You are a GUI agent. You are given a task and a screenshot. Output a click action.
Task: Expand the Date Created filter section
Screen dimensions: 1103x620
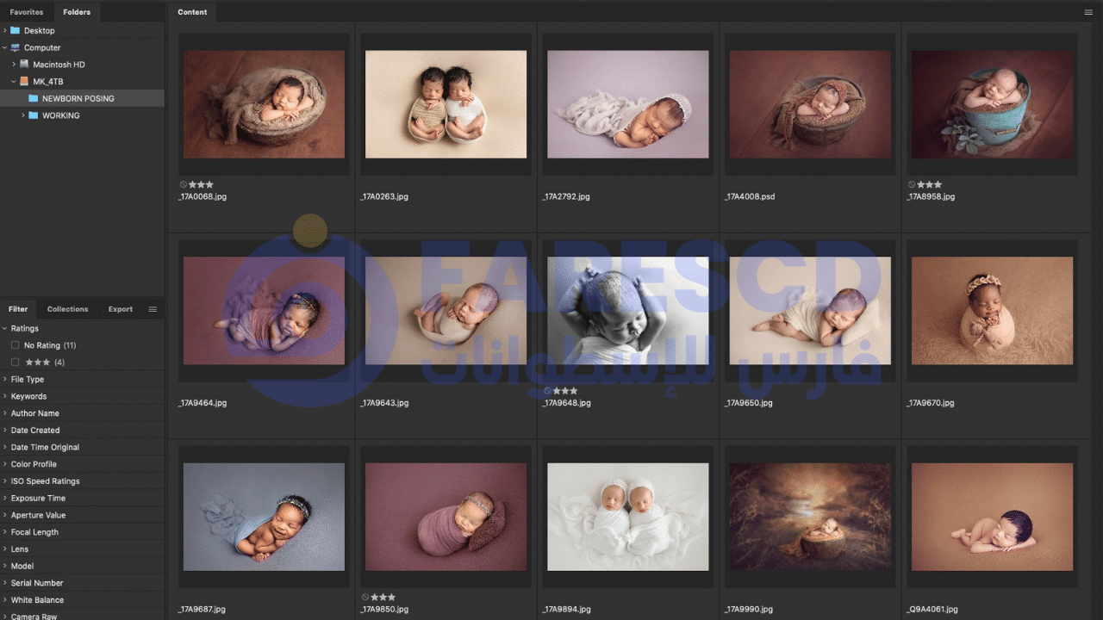tap(5, 430)
